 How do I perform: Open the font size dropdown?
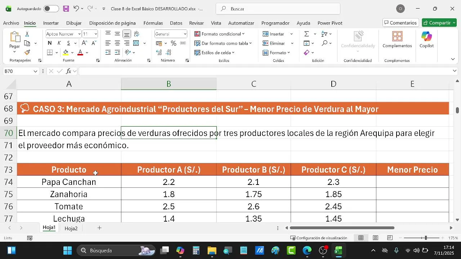95,34
